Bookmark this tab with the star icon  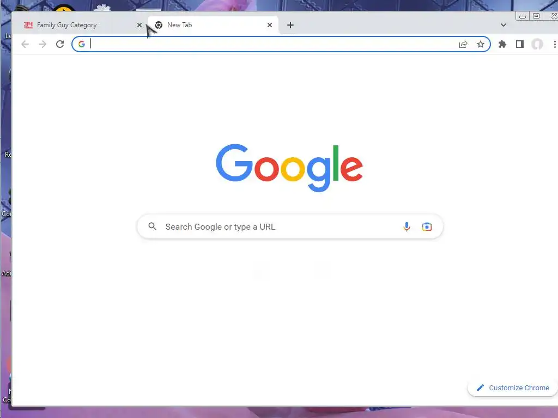tap(481, 44)
